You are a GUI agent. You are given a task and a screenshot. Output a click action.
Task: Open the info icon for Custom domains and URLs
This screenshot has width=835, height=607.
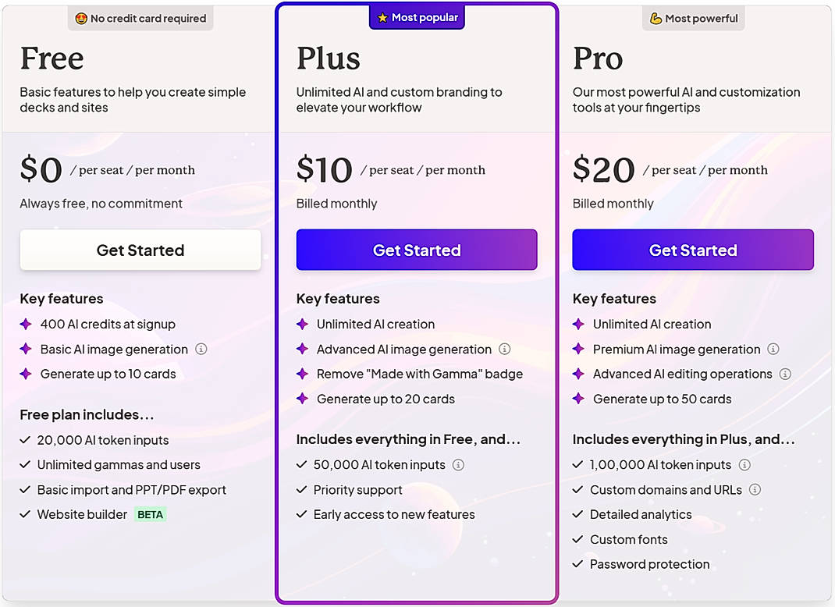pyautogui.click(x=755, y=489)
